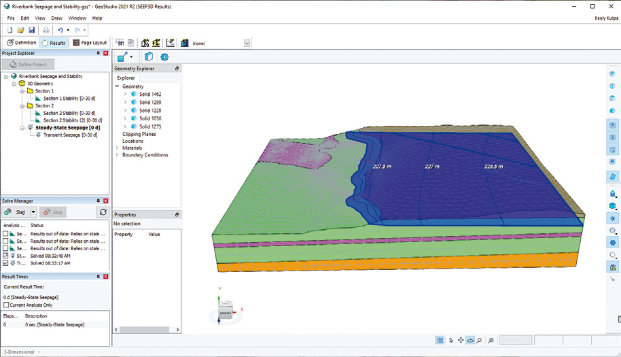This screenshot has width=621, height=357.
Task: Switch to the Definition view tab
Action: coord(21,43)
